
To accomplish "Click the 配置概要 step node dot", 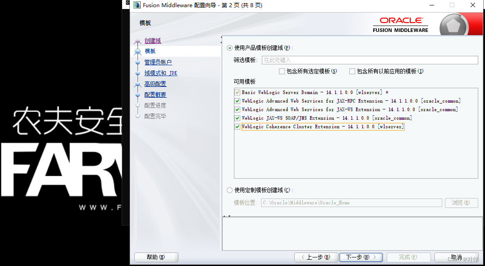I will [137, 95].
